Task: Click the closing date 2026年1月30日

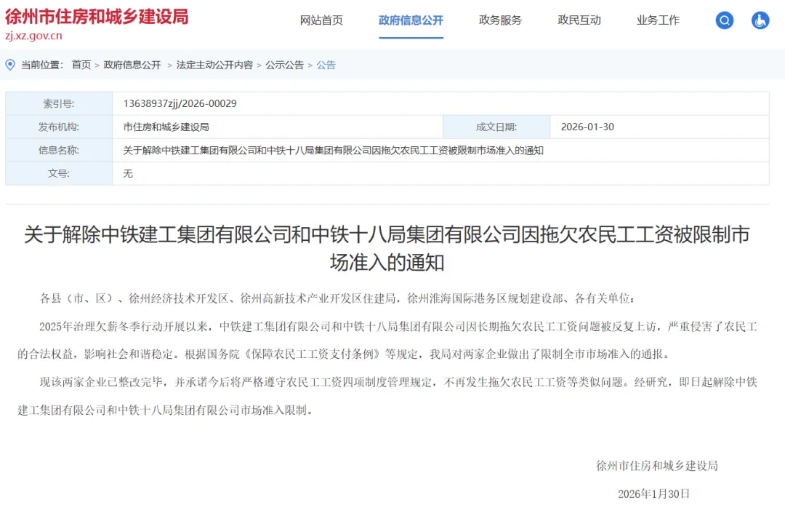Action: click(654, 494)
